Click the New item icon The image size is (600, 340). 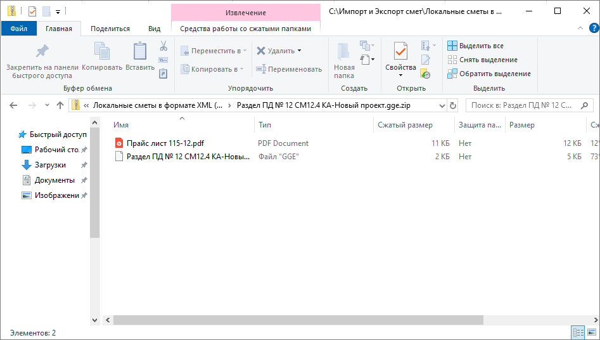pos(366,46)
